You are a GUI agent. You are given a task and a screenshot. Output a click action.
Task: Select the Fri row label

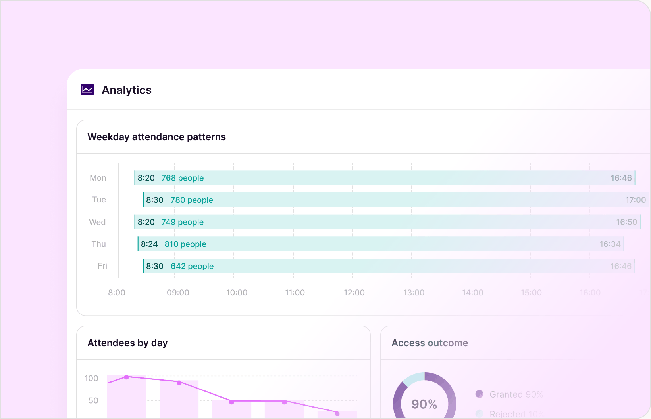tap(102, 266)
